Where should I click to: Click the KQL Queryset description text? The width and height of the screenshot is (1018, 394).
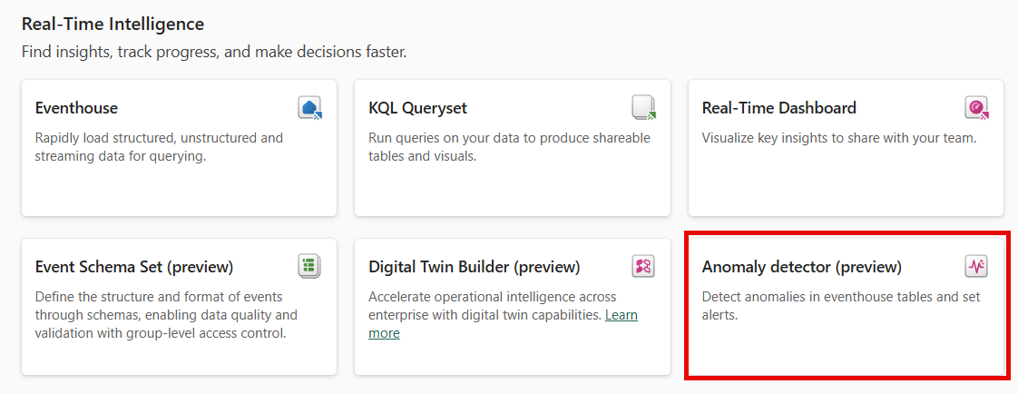click(509, 147)
